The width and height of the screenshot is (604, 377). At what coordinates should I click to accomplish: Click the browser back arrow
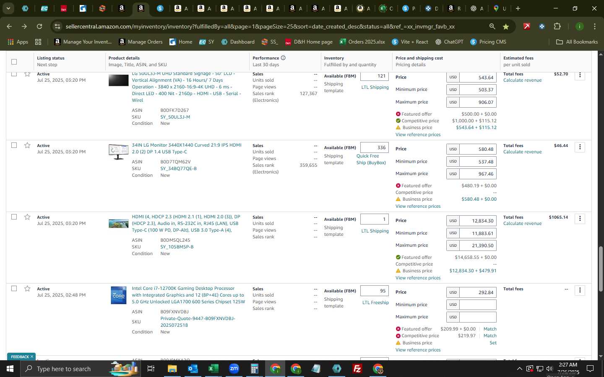click(9, 26)
